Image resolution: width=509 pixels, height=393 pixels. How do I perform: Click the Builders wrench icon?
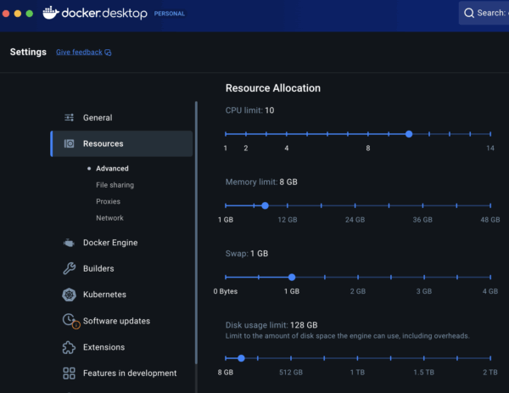70,269
